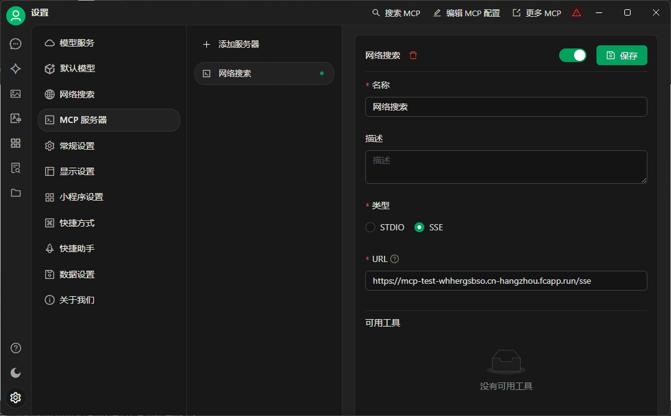The image size is (671, 416).
Task: Click the settings gear sidebar icon
Action: click(x=16, y=397)
